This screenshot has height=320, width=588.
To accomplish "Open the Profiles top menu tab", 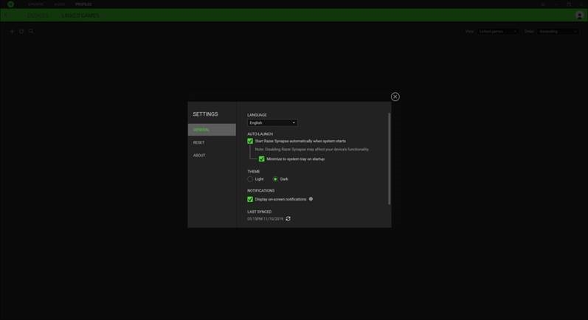I will (83, 4).
